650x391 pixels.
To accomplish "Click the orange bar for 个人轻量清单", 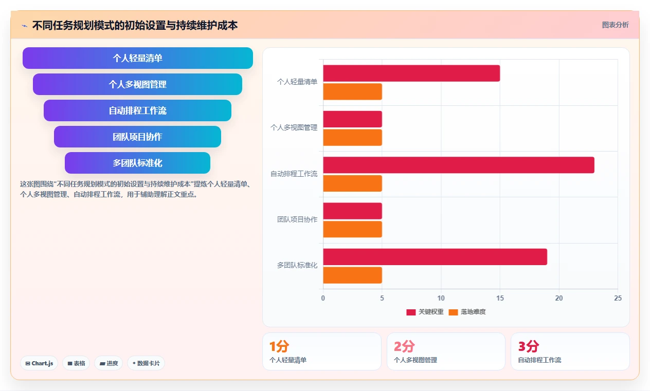I will tap(352, 91).
